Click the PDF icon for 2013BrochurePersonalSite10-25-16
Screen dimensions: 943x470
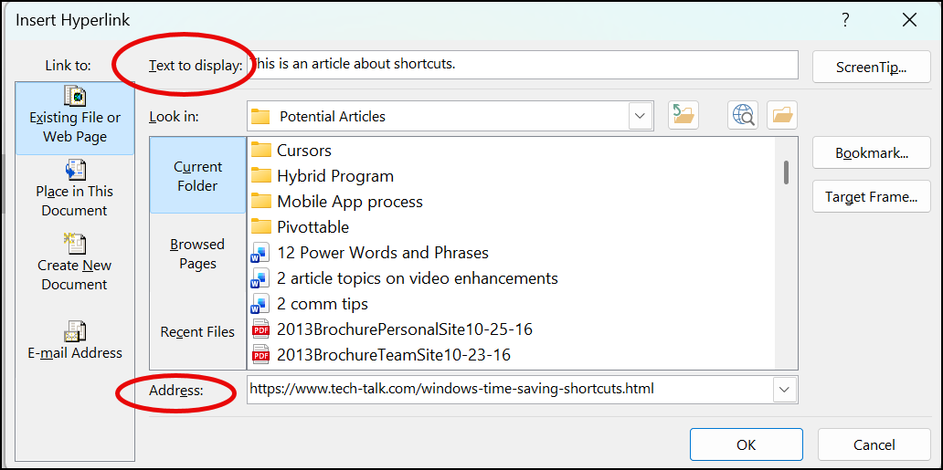coord(260,329)
